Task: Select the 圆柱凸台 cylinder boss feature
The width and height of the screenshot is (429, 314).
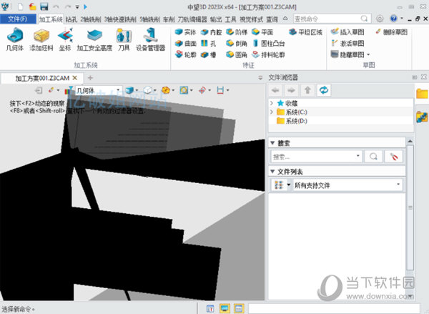Action: (x=268, y=43)
